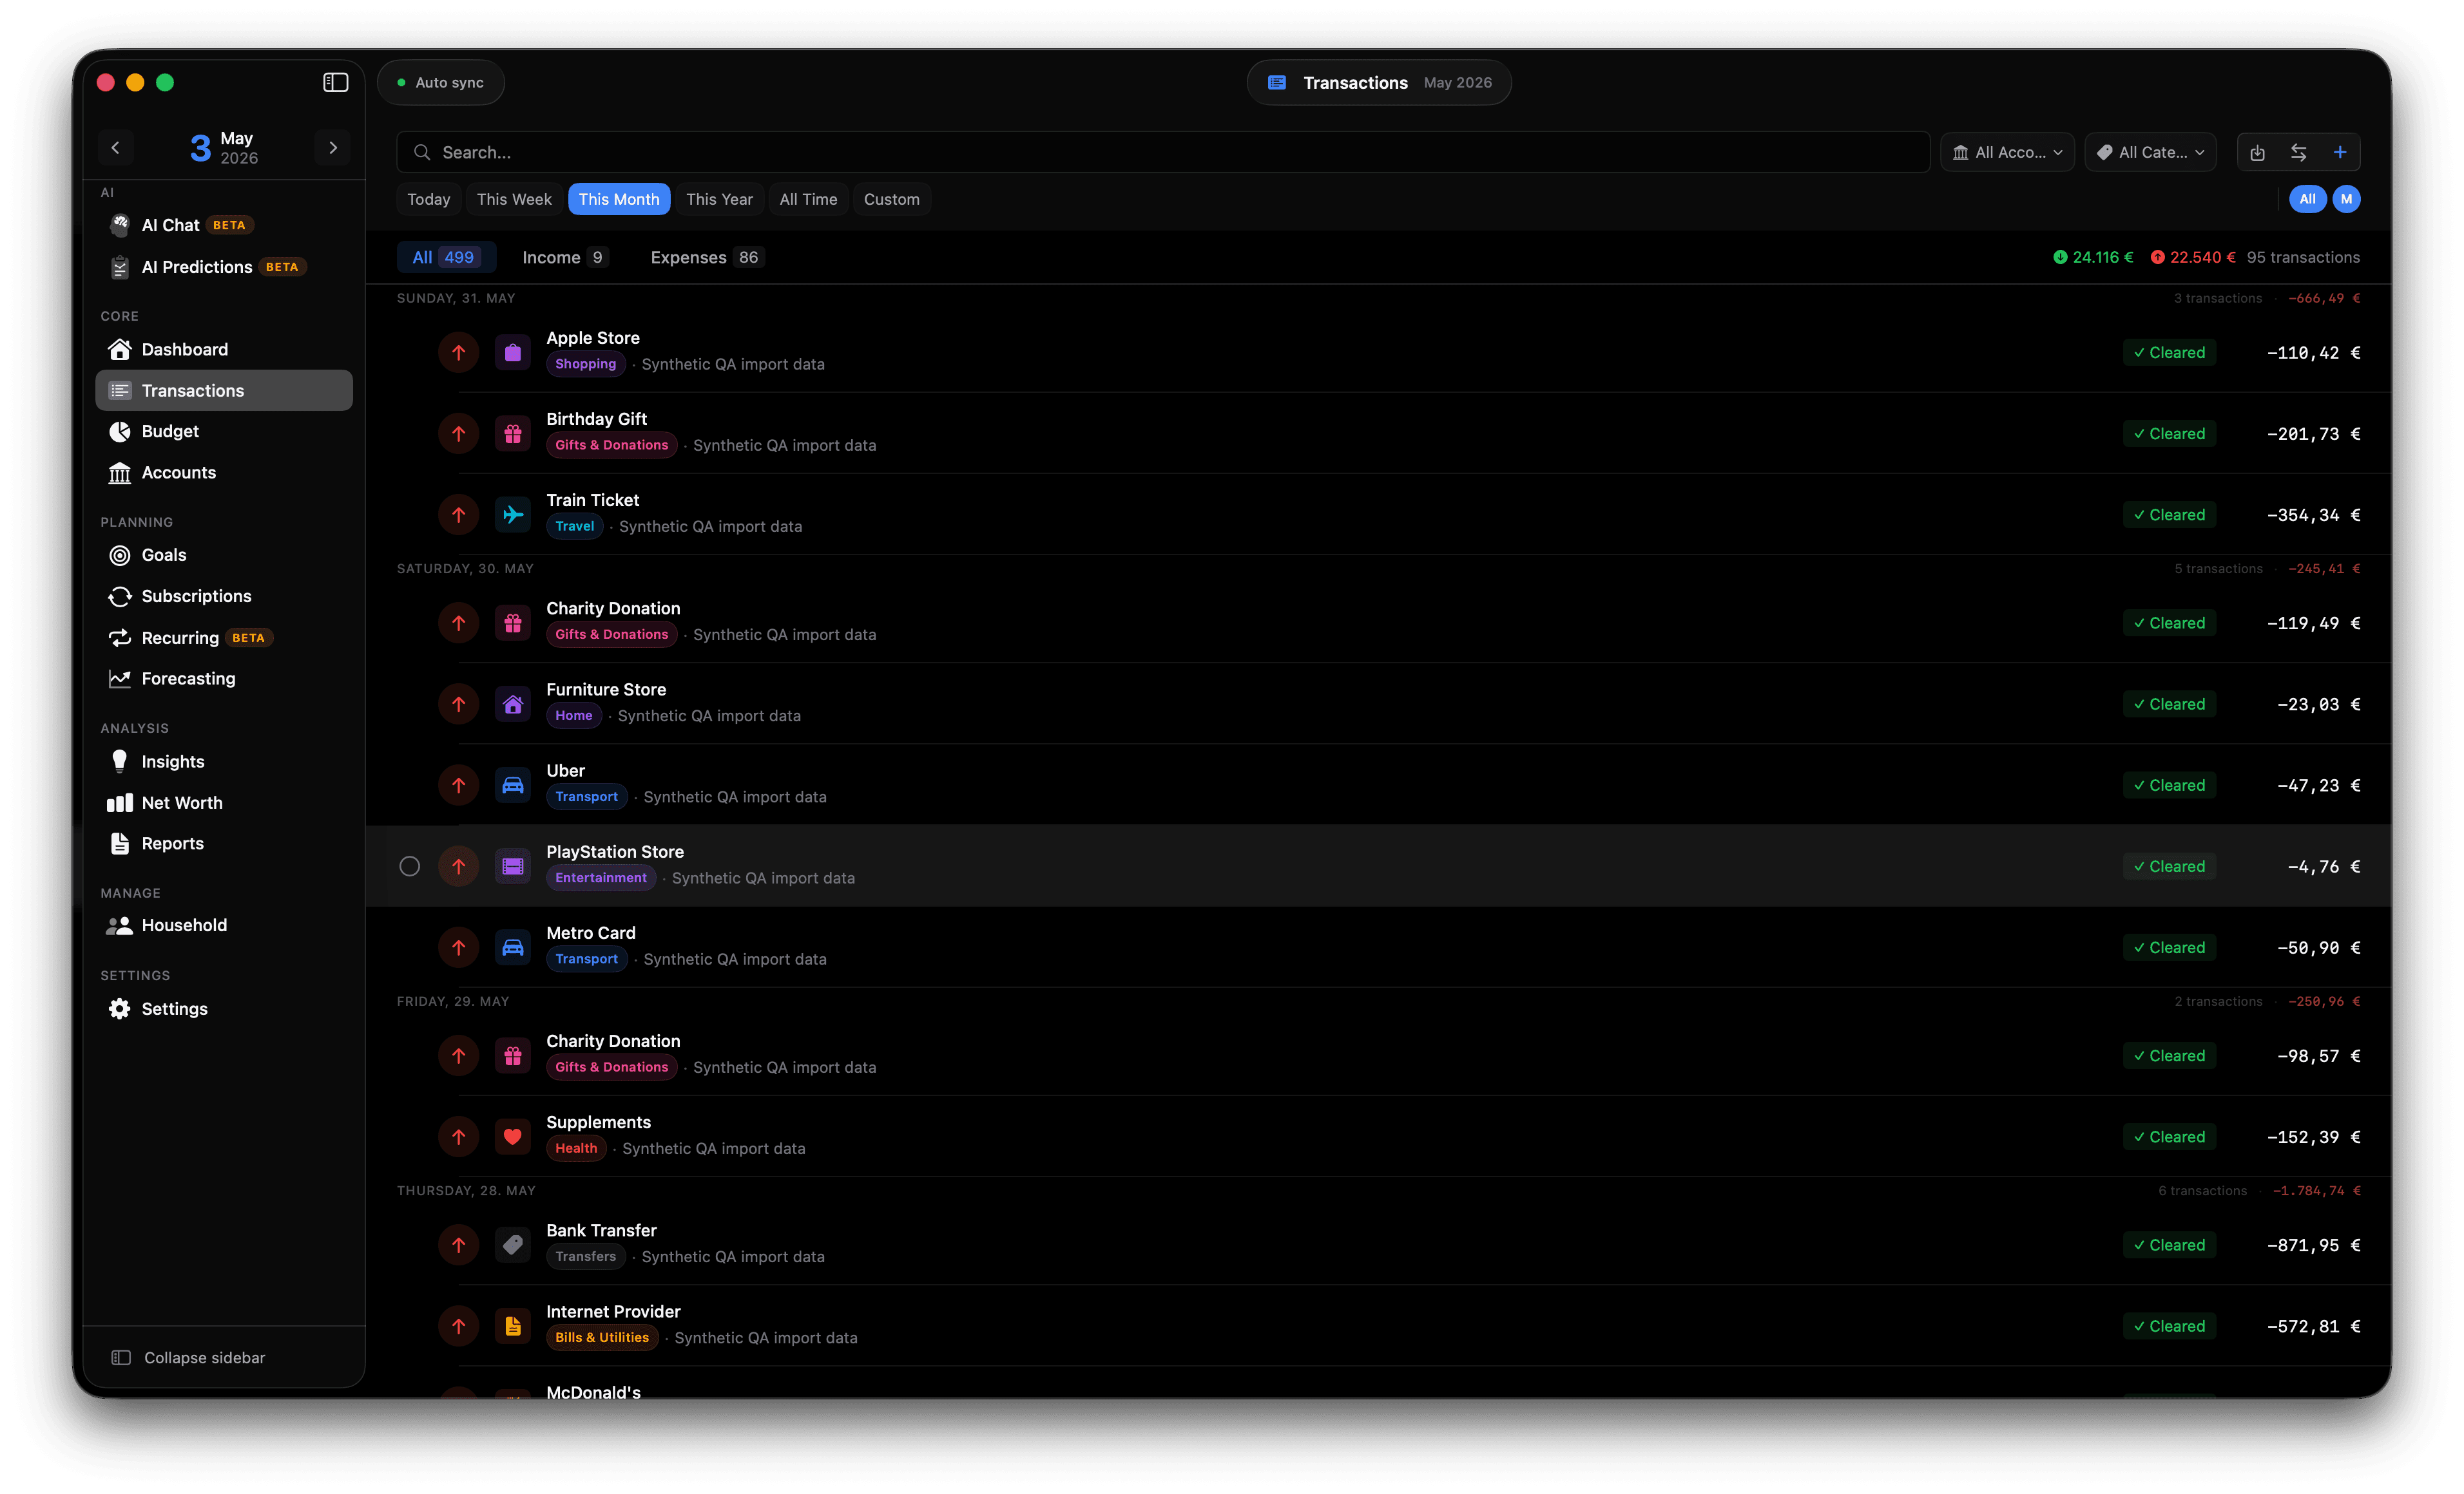2464x1494 pixels.
Task: Click Bank Transfer tag icon
Action: point(513,1245)
